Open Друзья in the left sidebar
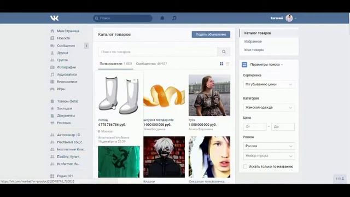The image size is (350, 197). pos(62,53)
